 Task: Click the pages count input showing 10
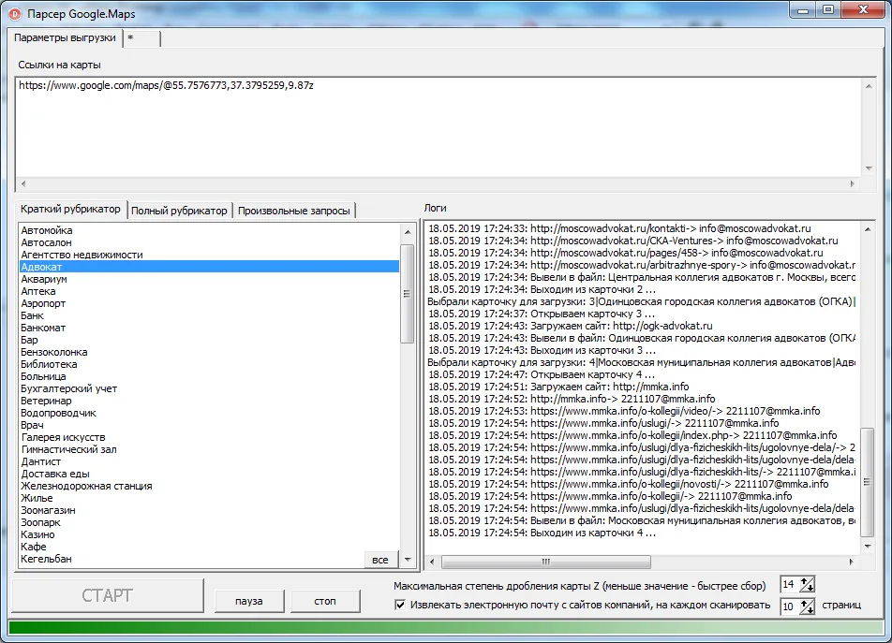[x=790, y=606]
